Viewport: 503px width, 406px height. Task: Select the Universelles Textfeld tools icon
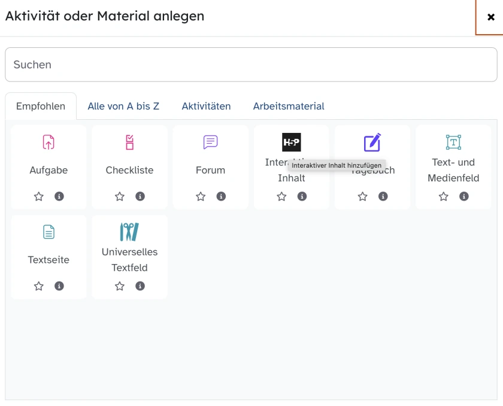pos(129,232)
